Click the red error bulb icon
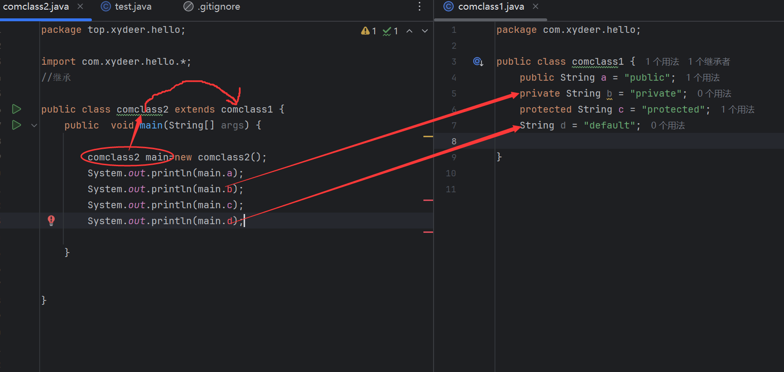784x372 pixels. click(x=51, y=221)
